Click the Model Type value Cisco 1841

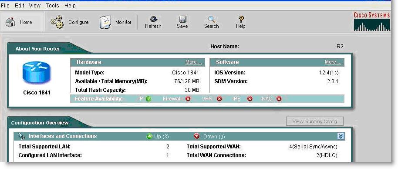(x=186, y=73)
